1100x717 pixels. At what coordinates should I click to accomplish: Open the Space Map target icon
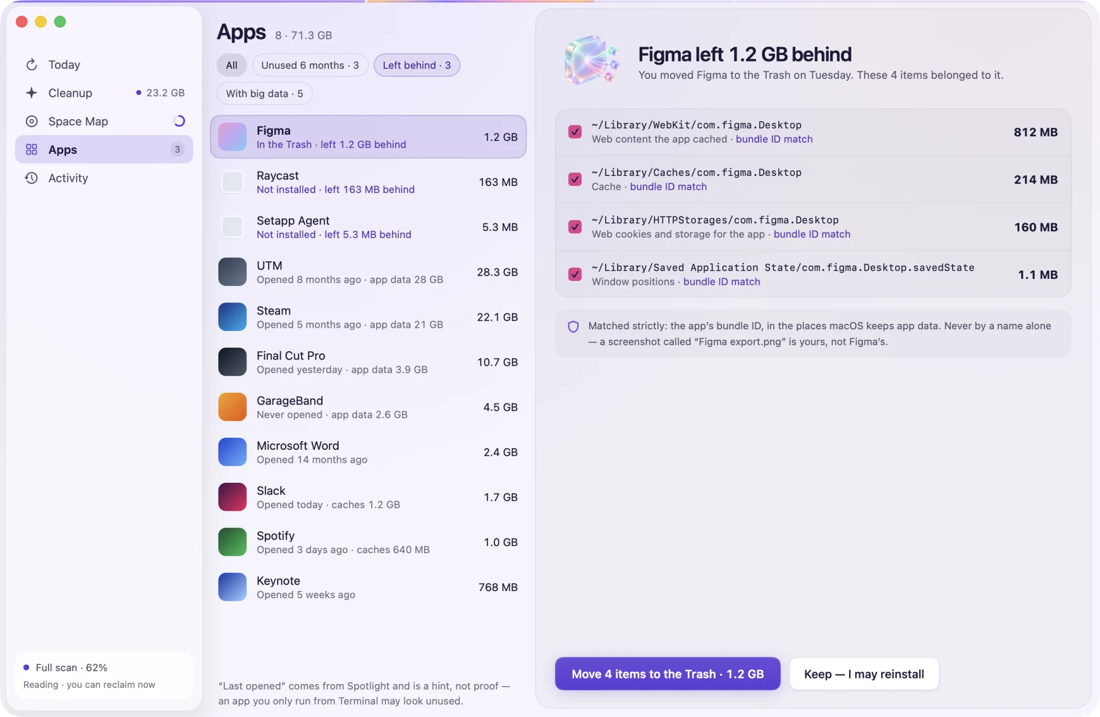31,122
